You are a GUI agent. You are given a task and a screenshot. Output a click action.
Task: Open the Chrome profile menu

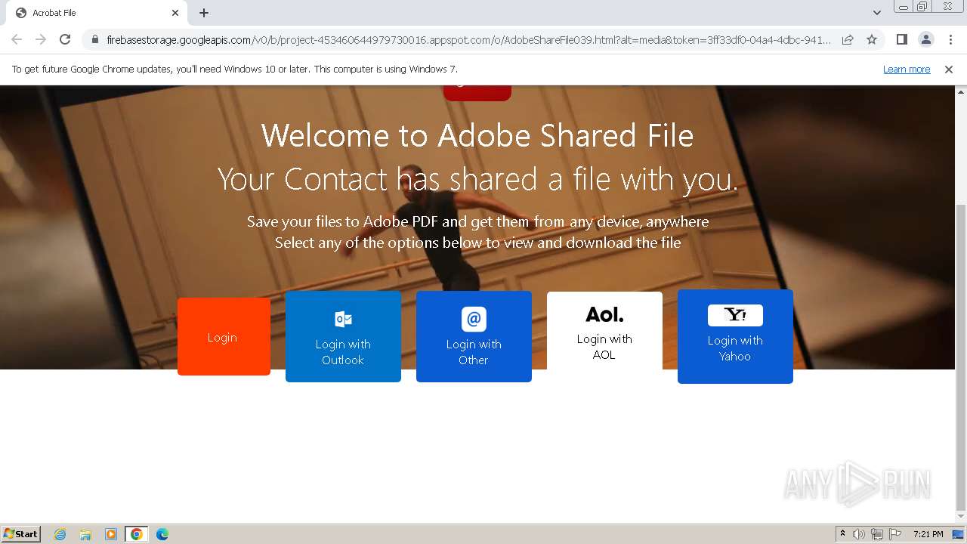[926, 39]
